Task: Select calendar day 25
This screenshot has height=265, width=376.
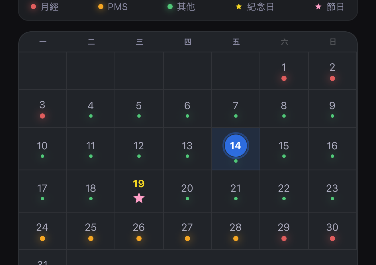Action: tap(91, 231)
